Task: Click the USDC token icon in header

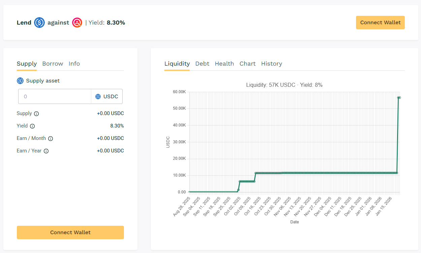Action: 39,23
